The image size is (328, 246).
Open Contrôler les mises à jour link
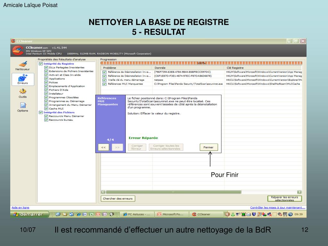(278, 208)
